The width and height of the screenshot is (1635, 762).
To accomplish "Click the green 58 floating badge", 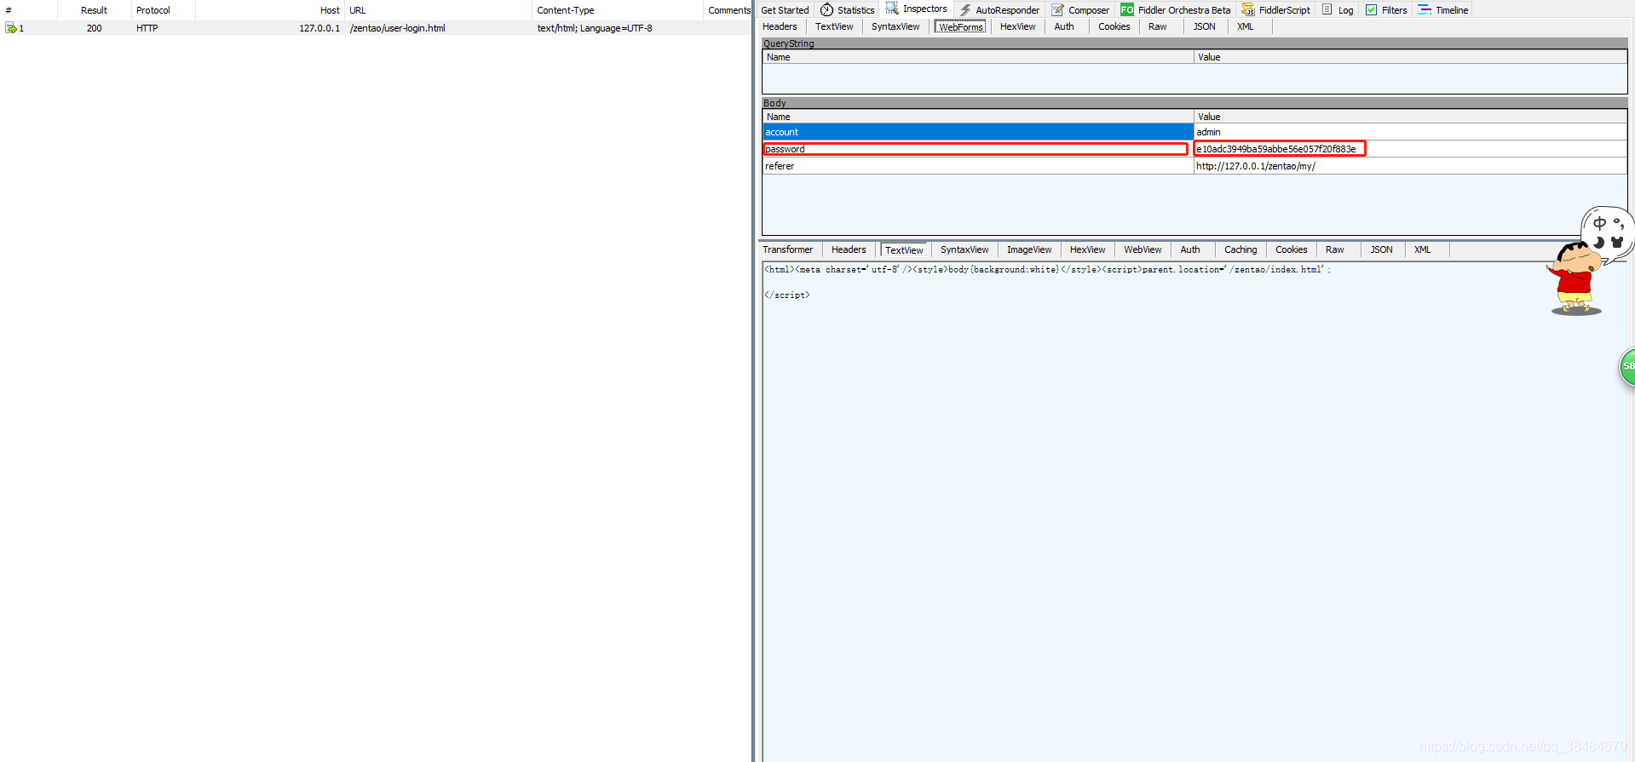I will point(1626,367).
